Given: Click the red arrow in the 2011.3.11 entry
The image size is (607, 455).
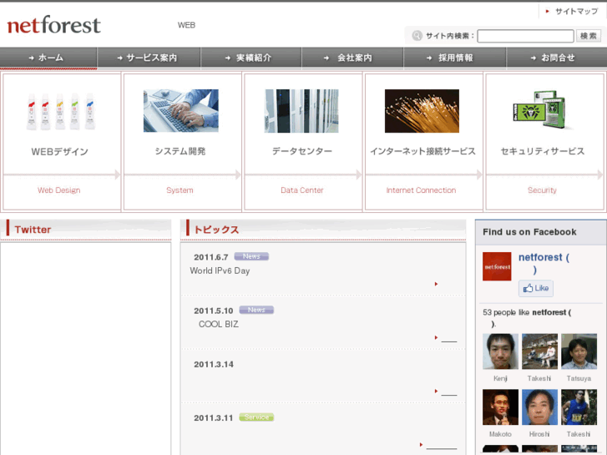Looking at the screenshot, I should (421, 444).
